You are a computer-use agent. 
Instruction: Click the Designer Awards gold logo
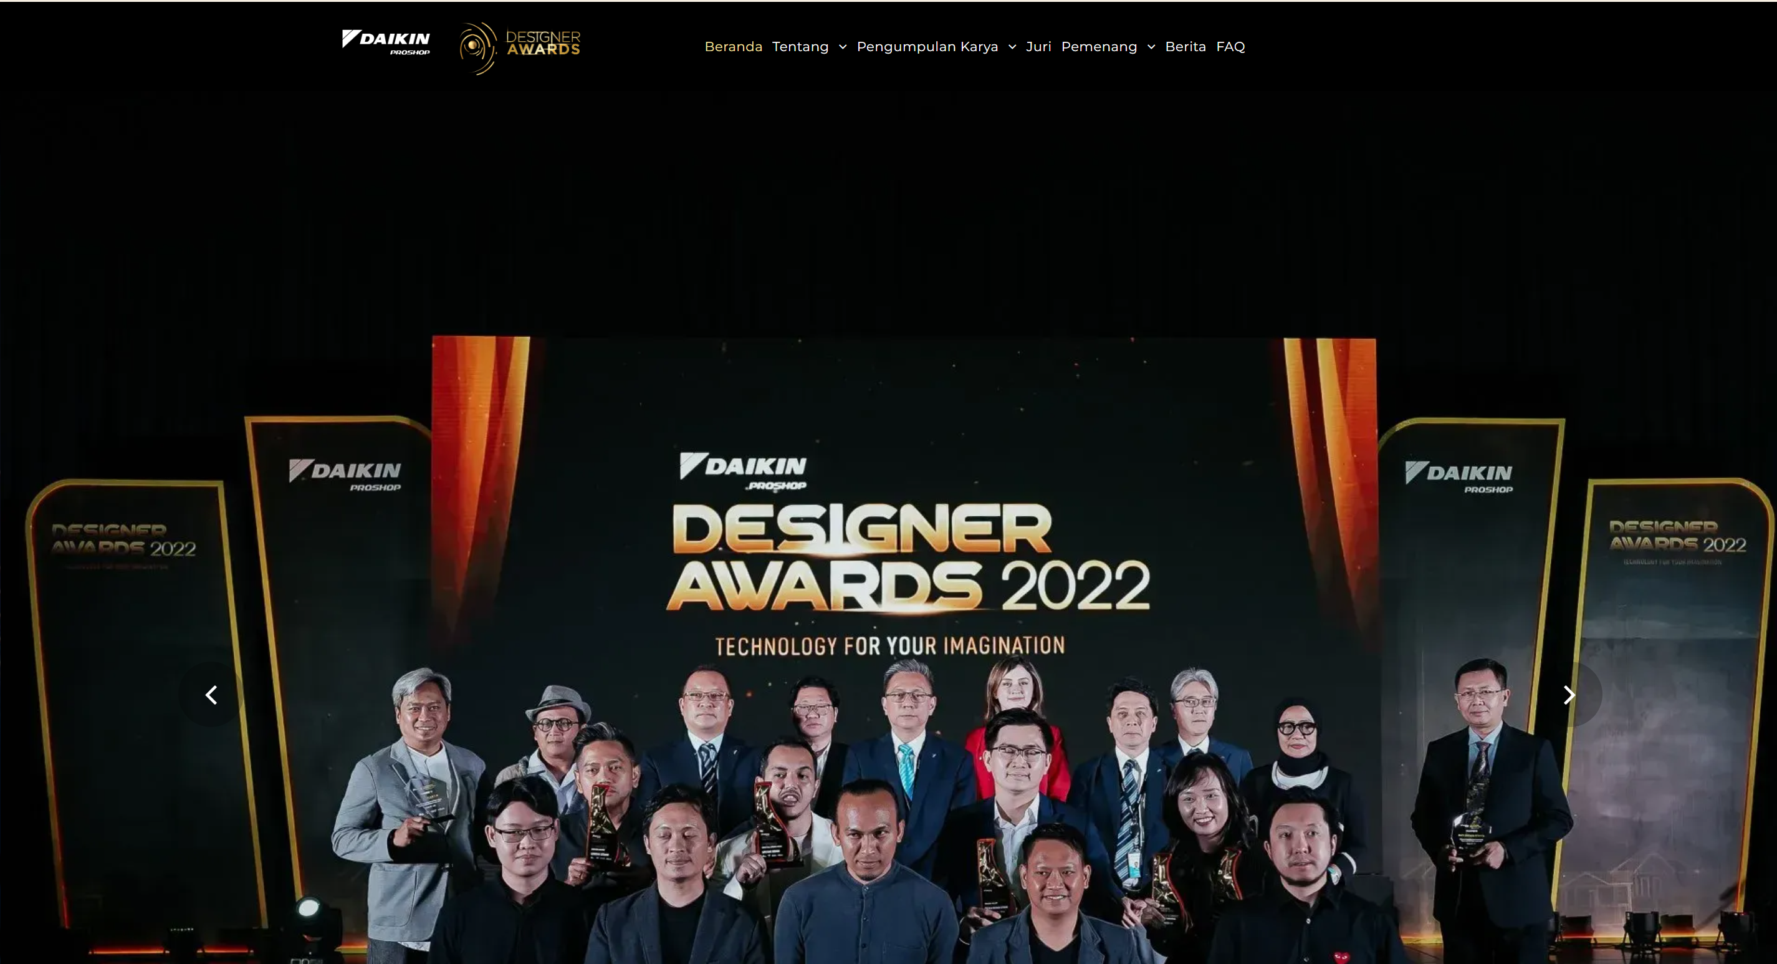pyautogui.click(x=519, y=47)
